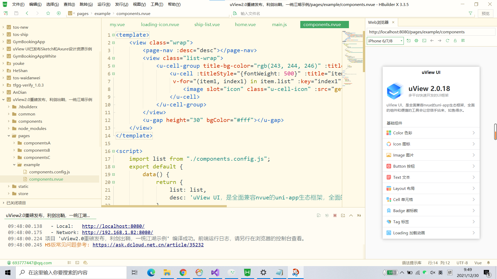This screenshot has height=279, width=497.
Task: Open the localhost:8080 link in console
Action: (x=113, y=226)
